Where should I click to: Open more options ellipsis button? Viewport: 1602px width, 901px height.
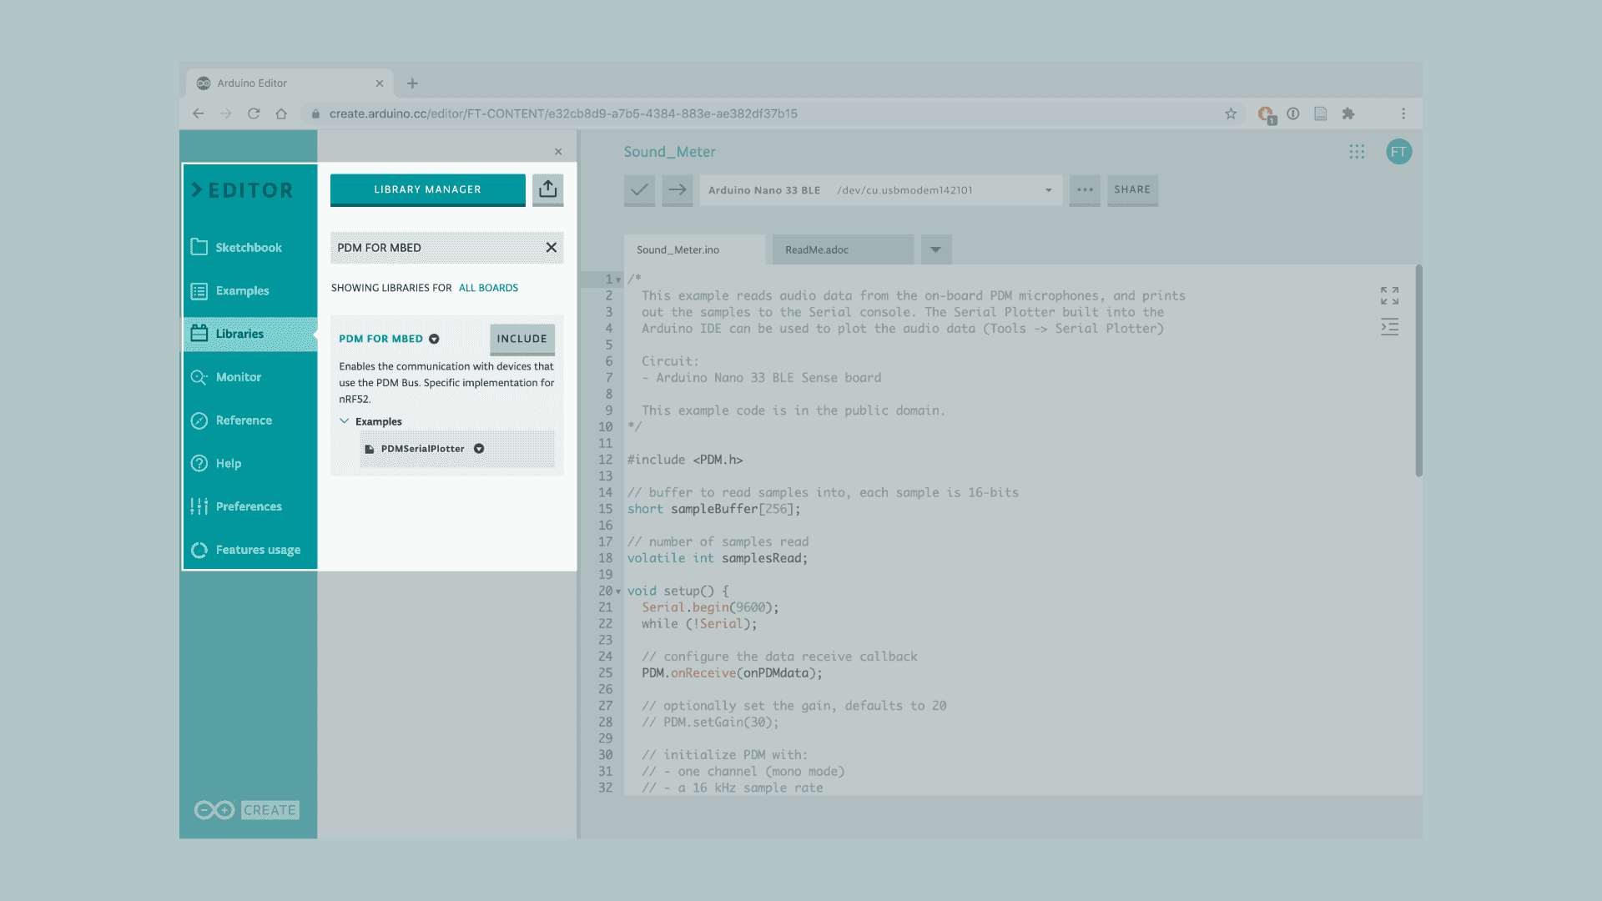pyautogui.click(x=1085, y=190)
